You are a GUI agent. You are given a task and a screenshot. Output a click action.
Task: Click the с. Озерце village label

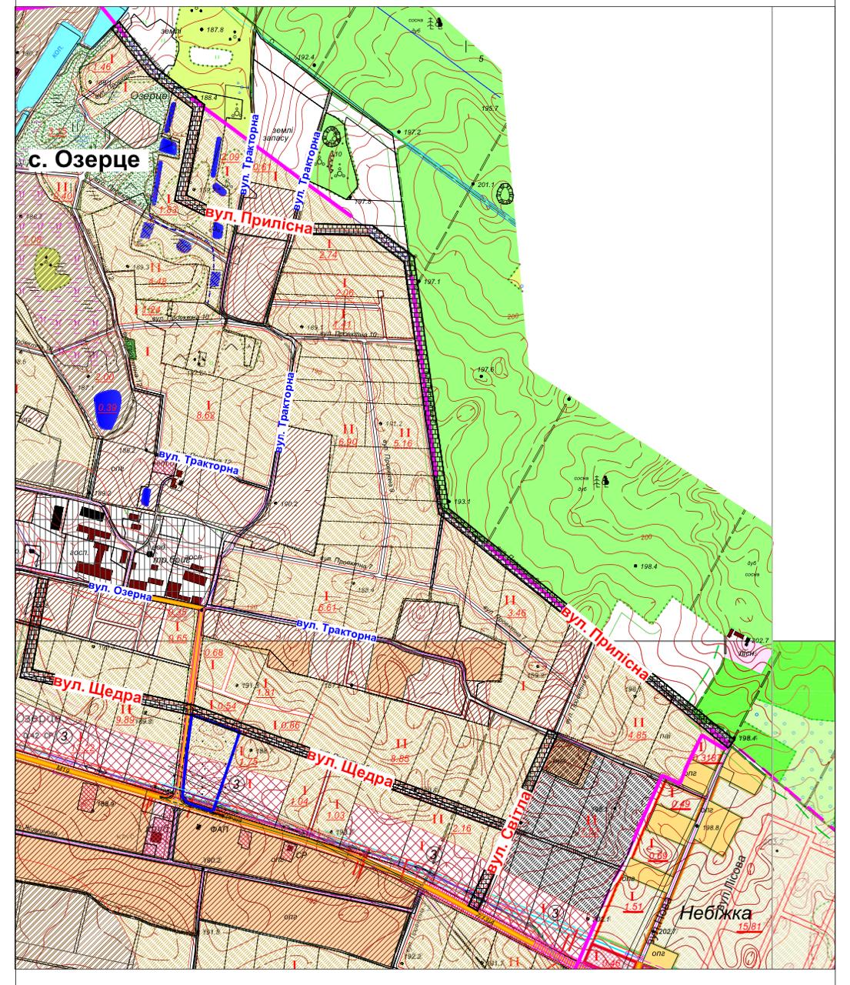(85, 160)
